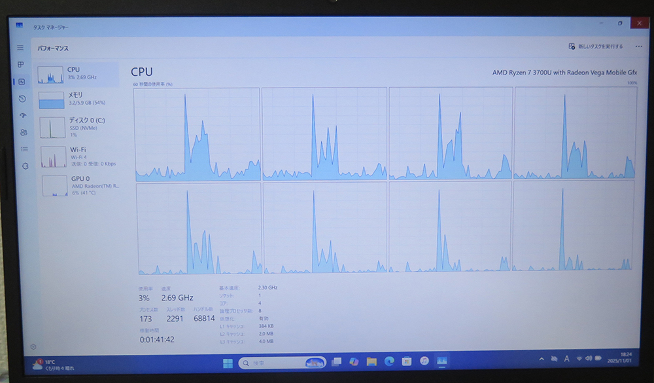
Task: Click the CPU mini graph thumbnail in the list
Action: coord(50,75)
